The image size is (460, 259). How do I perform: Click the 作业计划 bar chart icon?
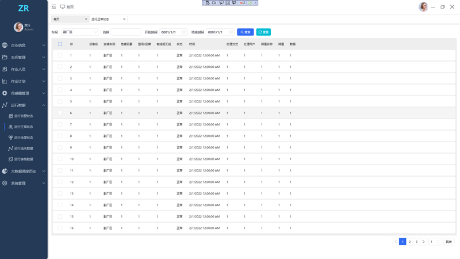click(x=5, y=81)
